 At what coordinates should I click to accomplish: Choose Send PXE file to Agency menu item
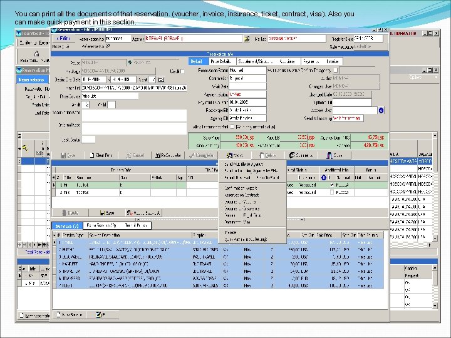244,164
